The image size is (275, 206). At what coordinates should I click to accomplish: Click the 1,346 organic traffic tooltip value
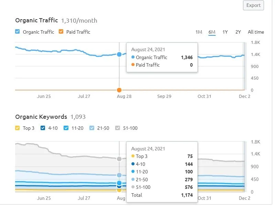click(187, 57)
